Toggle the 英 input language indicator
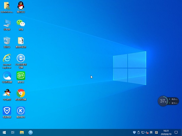182x136 pixels. [151, 132]
